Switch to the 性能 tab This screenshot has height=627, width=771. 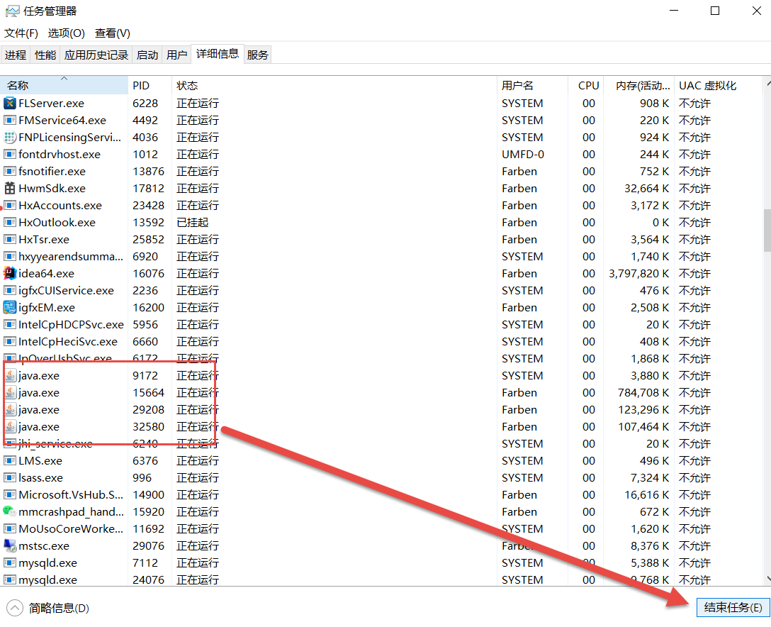pyautogui.click(x=45, y=55)
